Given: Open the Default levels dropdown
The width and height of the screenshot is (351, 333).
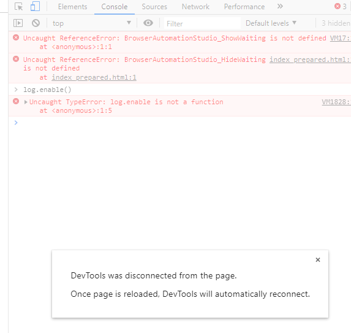Looking at the screenshot, I should point(271,23).
